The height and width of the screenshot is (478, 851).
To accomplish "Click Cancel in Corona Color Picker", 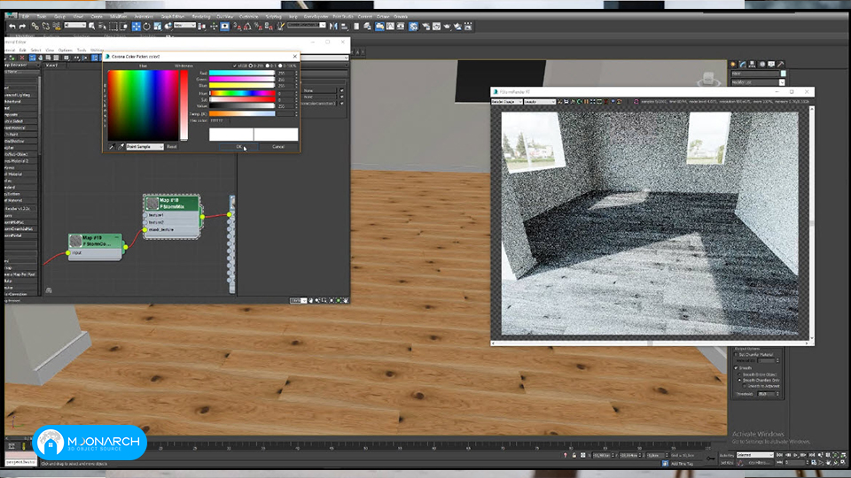I will (278, 147).
